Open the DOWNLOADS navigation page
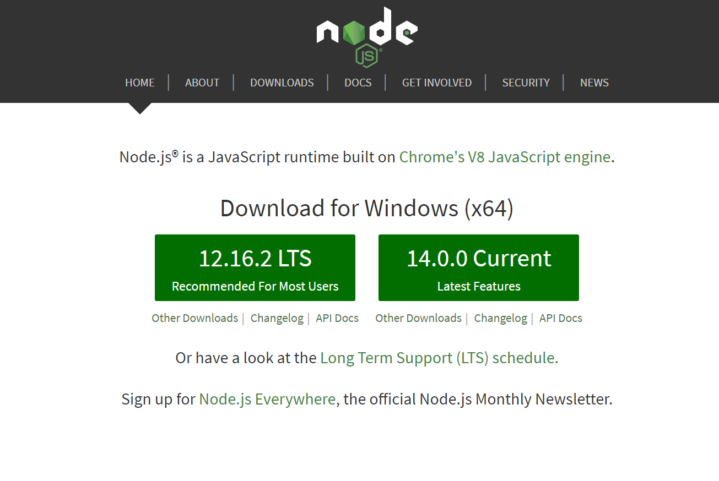719x481 pixels. pos(282,83)
